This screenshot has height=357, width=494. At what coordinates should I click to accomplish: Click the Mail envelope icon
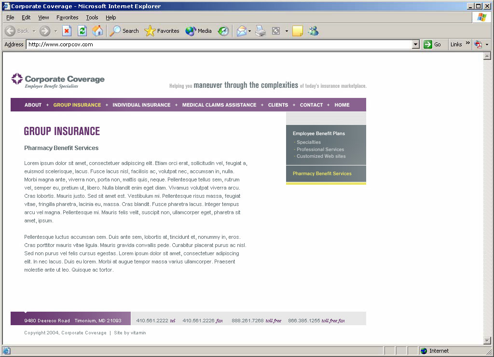pyautogui.click(x=241, y=31)
